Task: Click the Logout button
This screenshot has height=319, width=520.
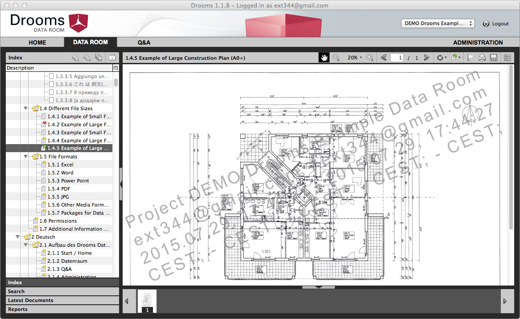Action: tap(495, 24)
